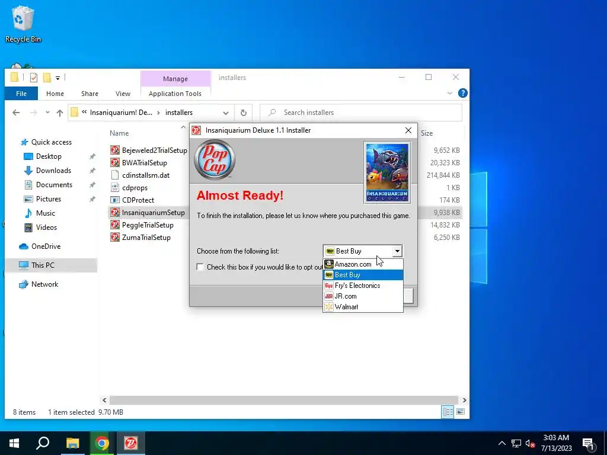
Task: Click the New folder quick access icon
Action: (x=47, y=78)
